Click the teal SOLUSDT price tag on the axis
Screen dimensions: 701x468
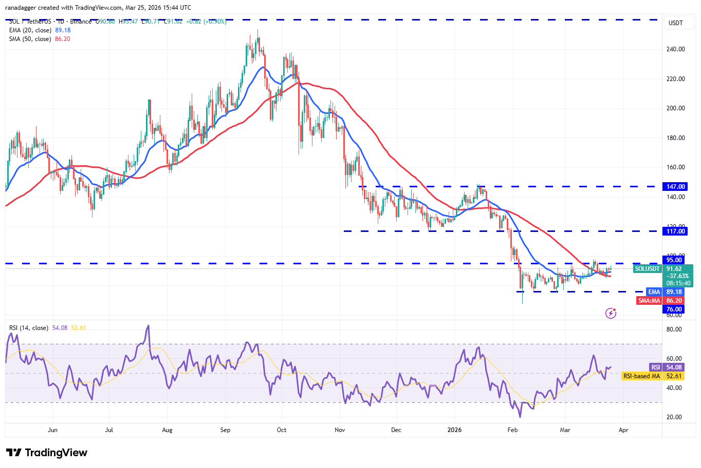(648, 268)
